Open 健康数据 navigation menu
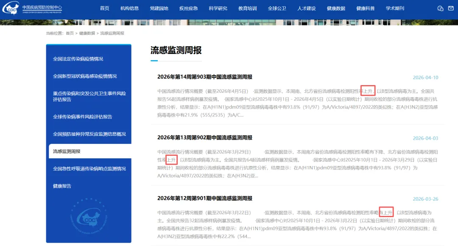458x246 pixels. 336,8
